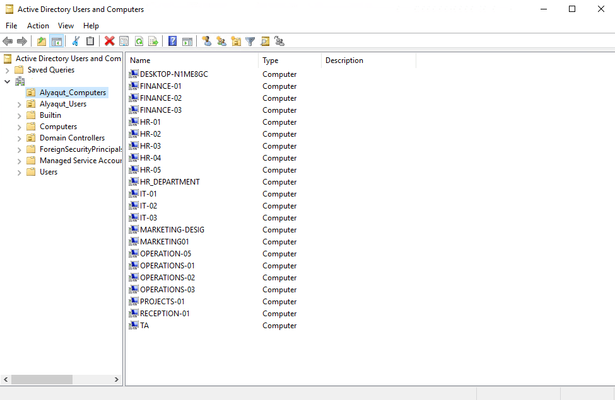
Task: Select the MARKETING01 computer
Action: (165, 242)
